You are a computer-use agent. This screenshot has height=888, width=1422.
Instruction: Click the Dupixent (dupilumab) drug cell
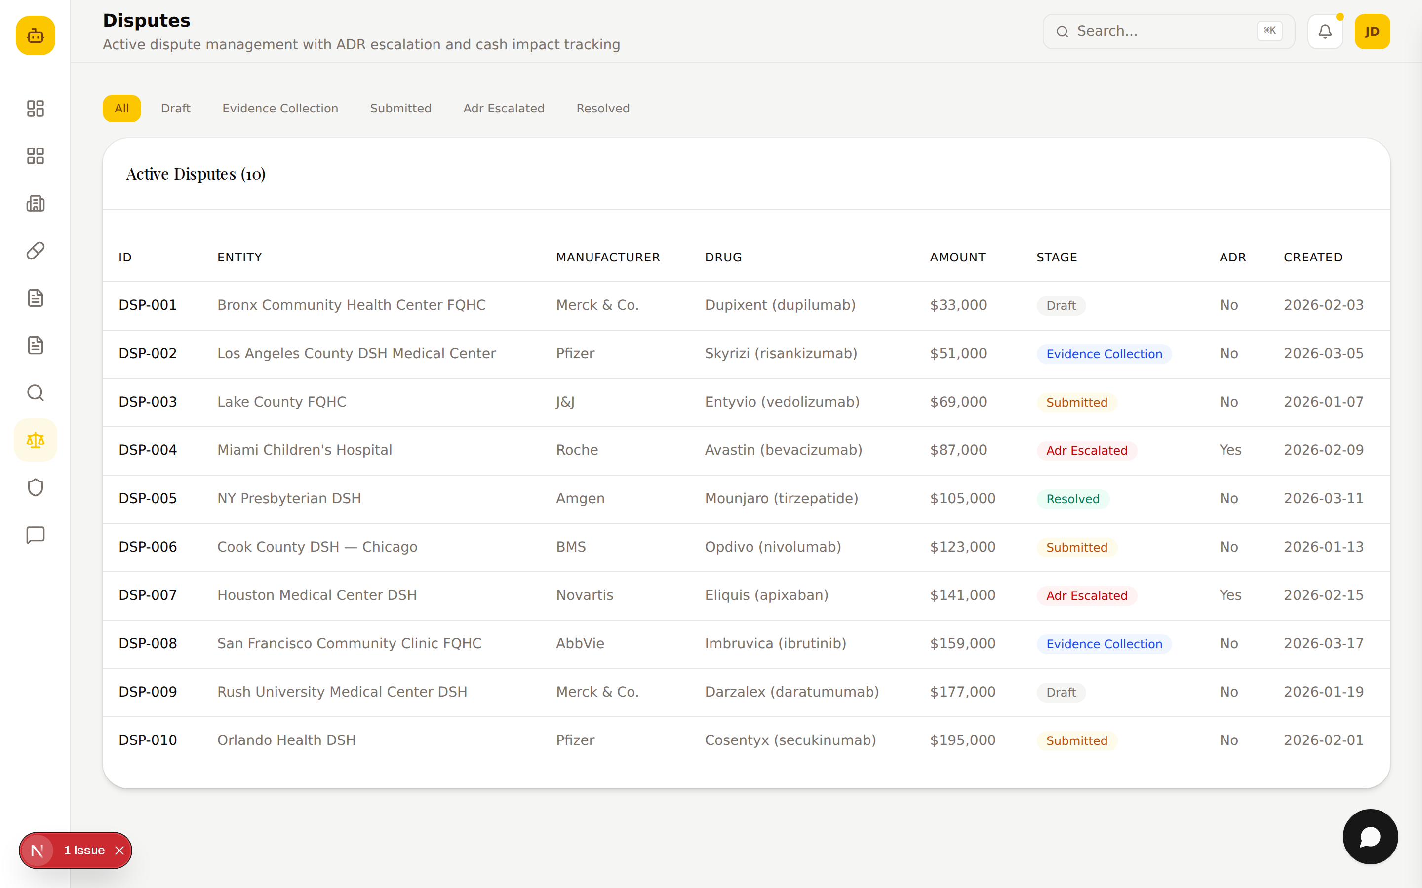click(x=780, y=305)
